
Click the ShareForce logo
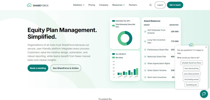click(38, 5)
